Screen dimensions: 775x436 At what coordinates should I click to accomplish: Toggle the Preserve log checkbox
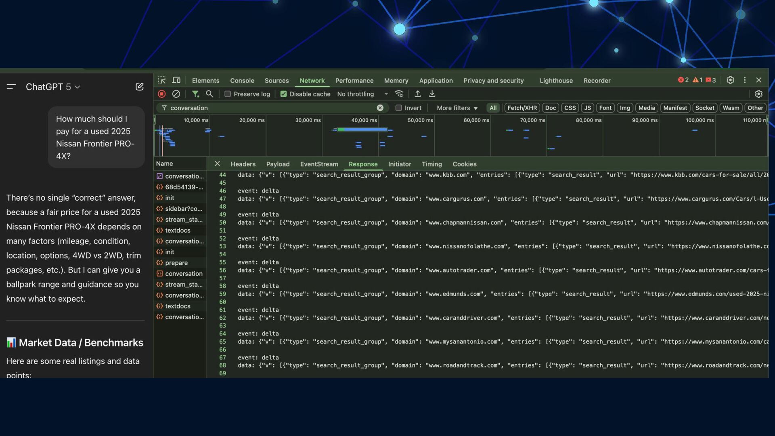coord(228,94)
